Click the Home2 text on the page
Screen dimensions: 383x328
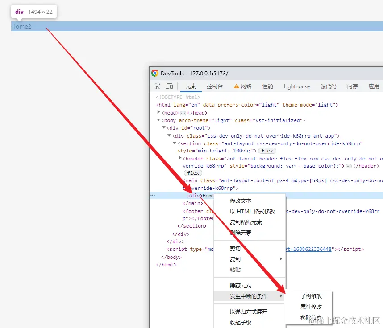point(21,26)
